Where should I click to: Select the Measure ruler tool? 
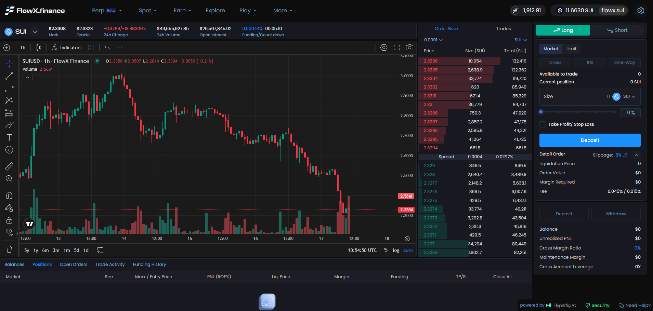tap(9, 166)
